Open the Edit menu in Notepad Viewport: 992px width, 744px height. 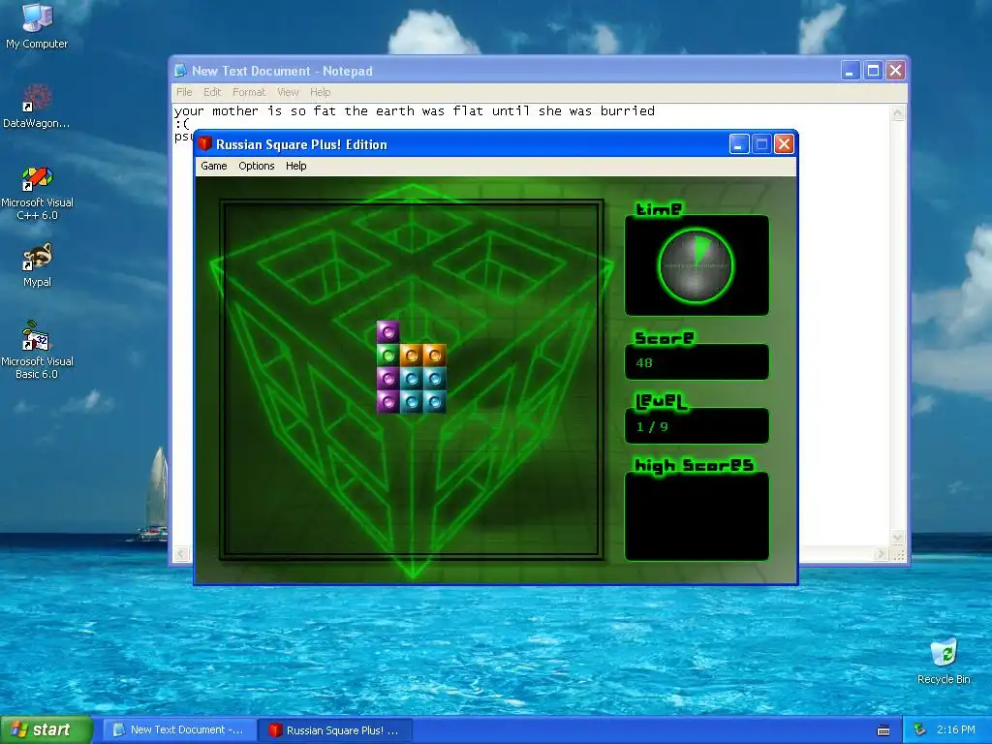212,92
